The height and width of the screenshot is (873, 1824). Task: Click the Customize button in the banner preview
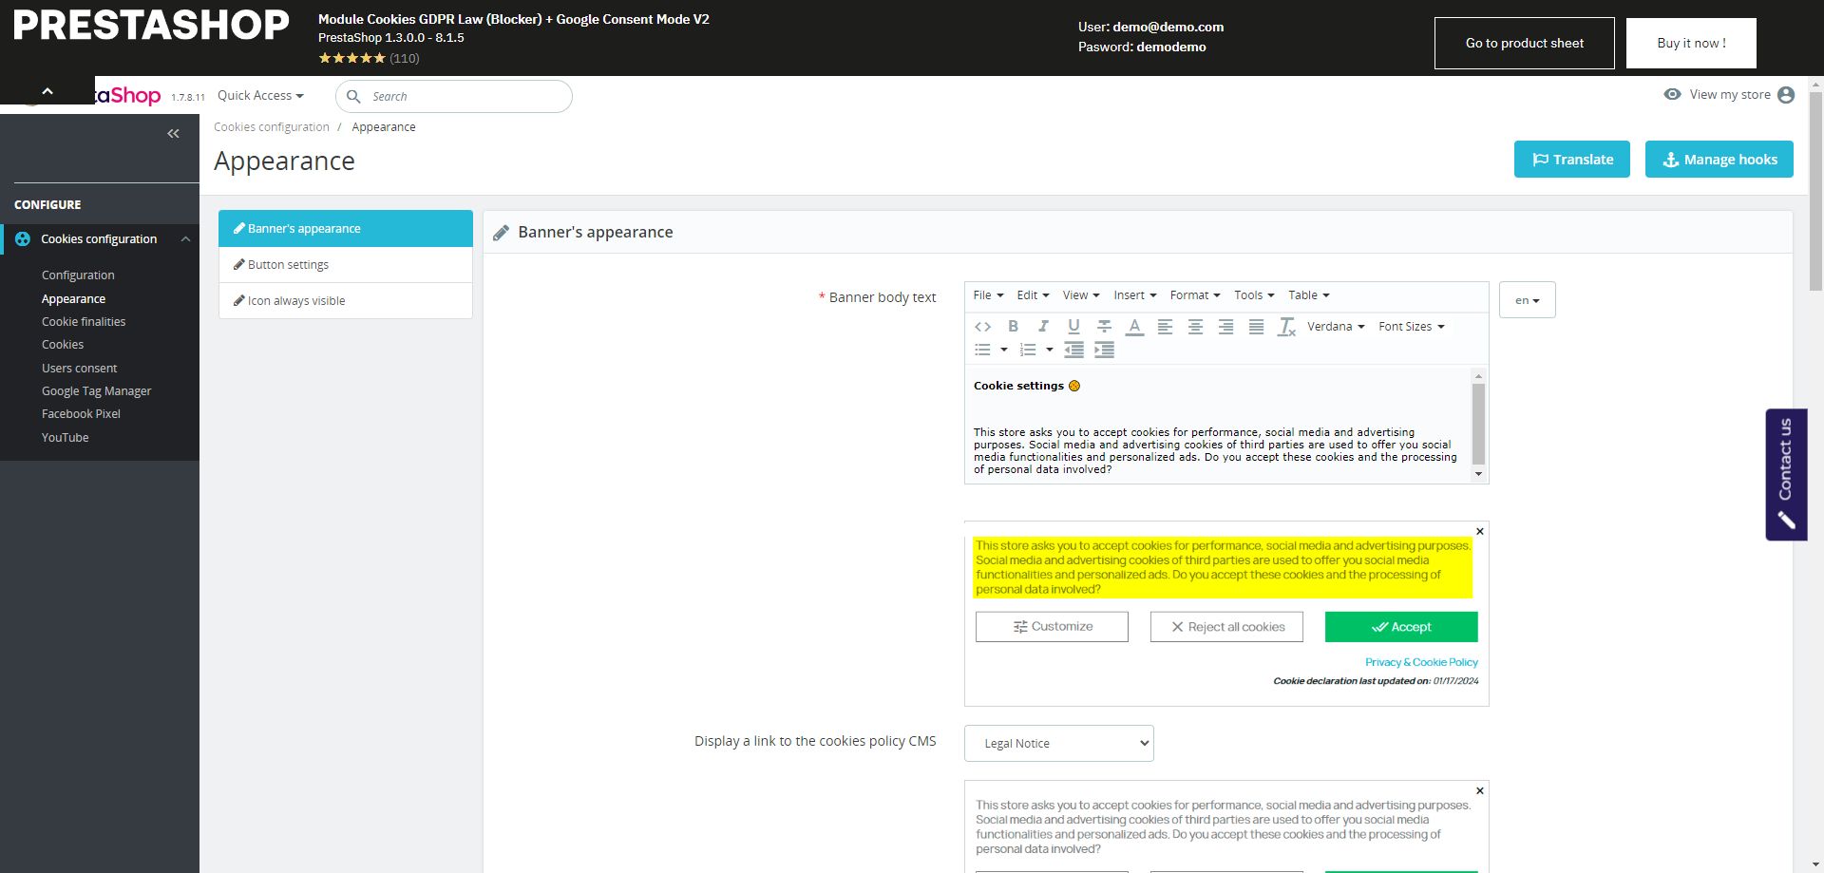[x=1052, y=627]
